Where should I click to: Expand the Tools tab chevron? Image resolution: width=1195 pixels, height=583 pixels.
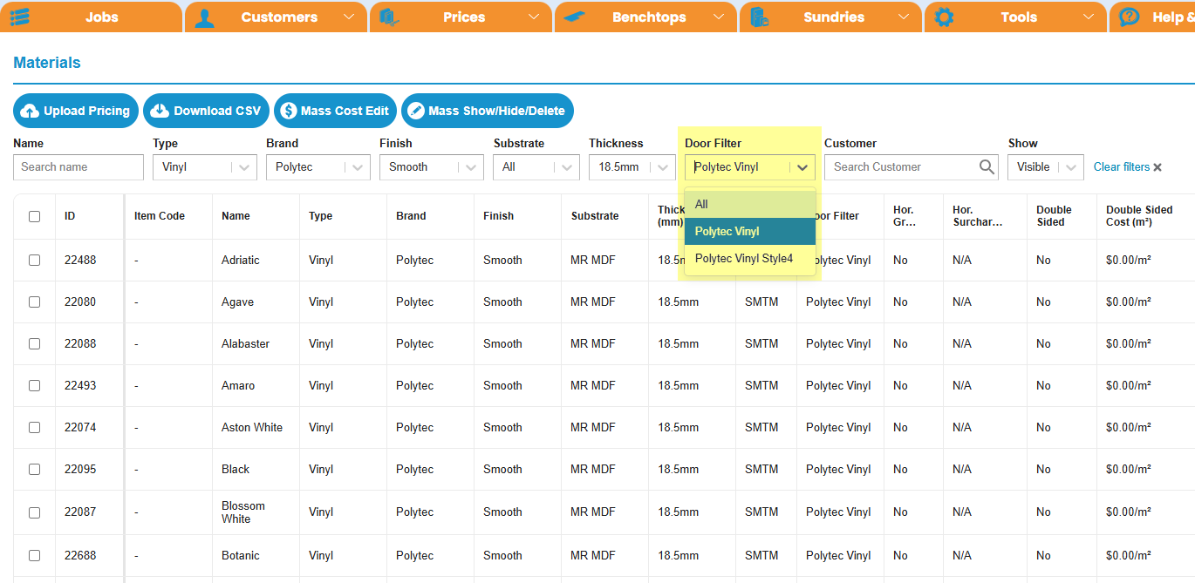click(1089, 17)
